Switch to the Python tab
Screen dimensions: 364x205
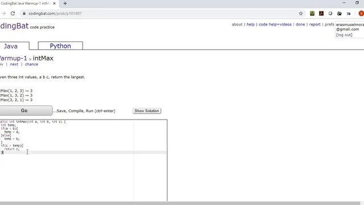pos(60,46)
